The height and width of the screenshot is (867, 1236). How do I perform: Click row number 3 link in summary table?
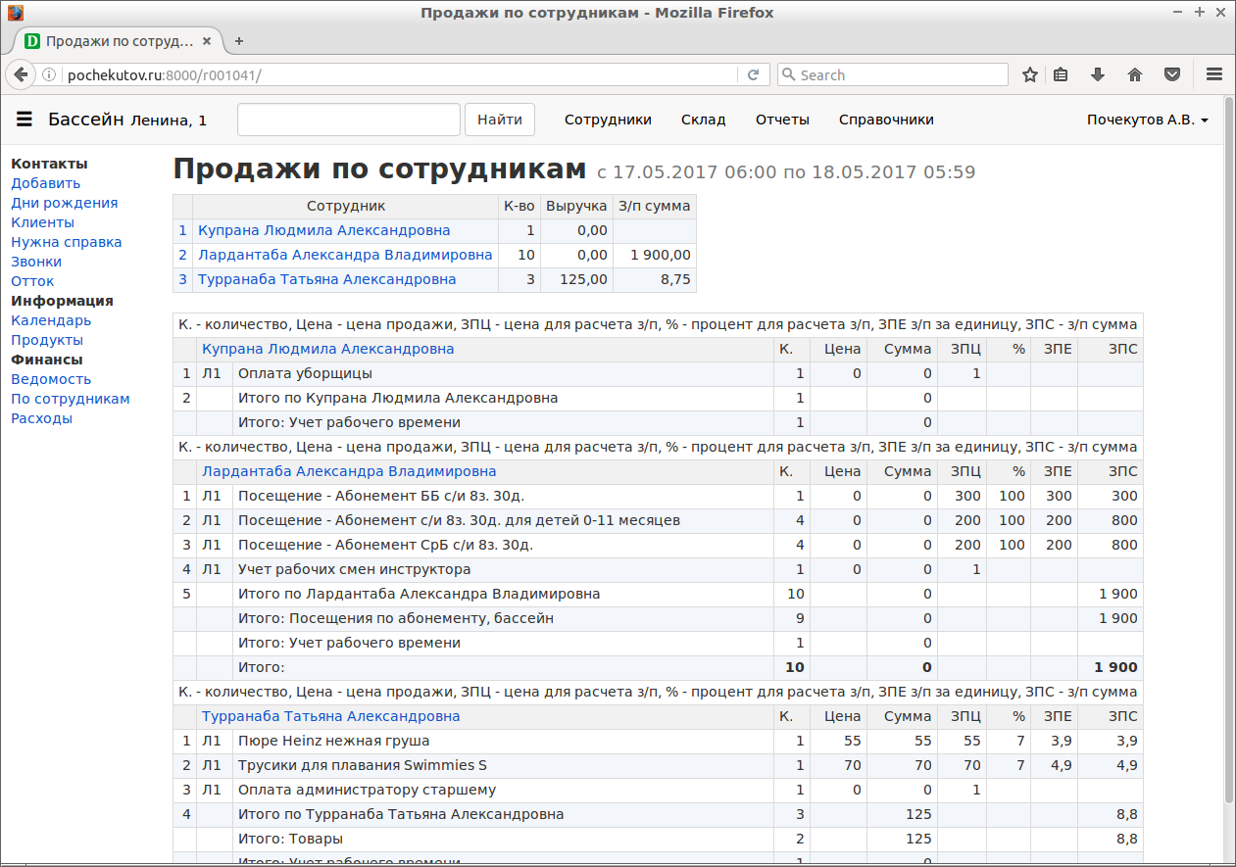click(x=182, y=279)
